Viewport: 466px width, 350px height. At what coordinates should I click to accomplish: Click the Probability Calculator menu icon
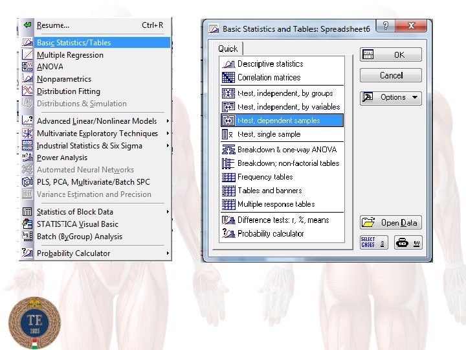[27, 253]
